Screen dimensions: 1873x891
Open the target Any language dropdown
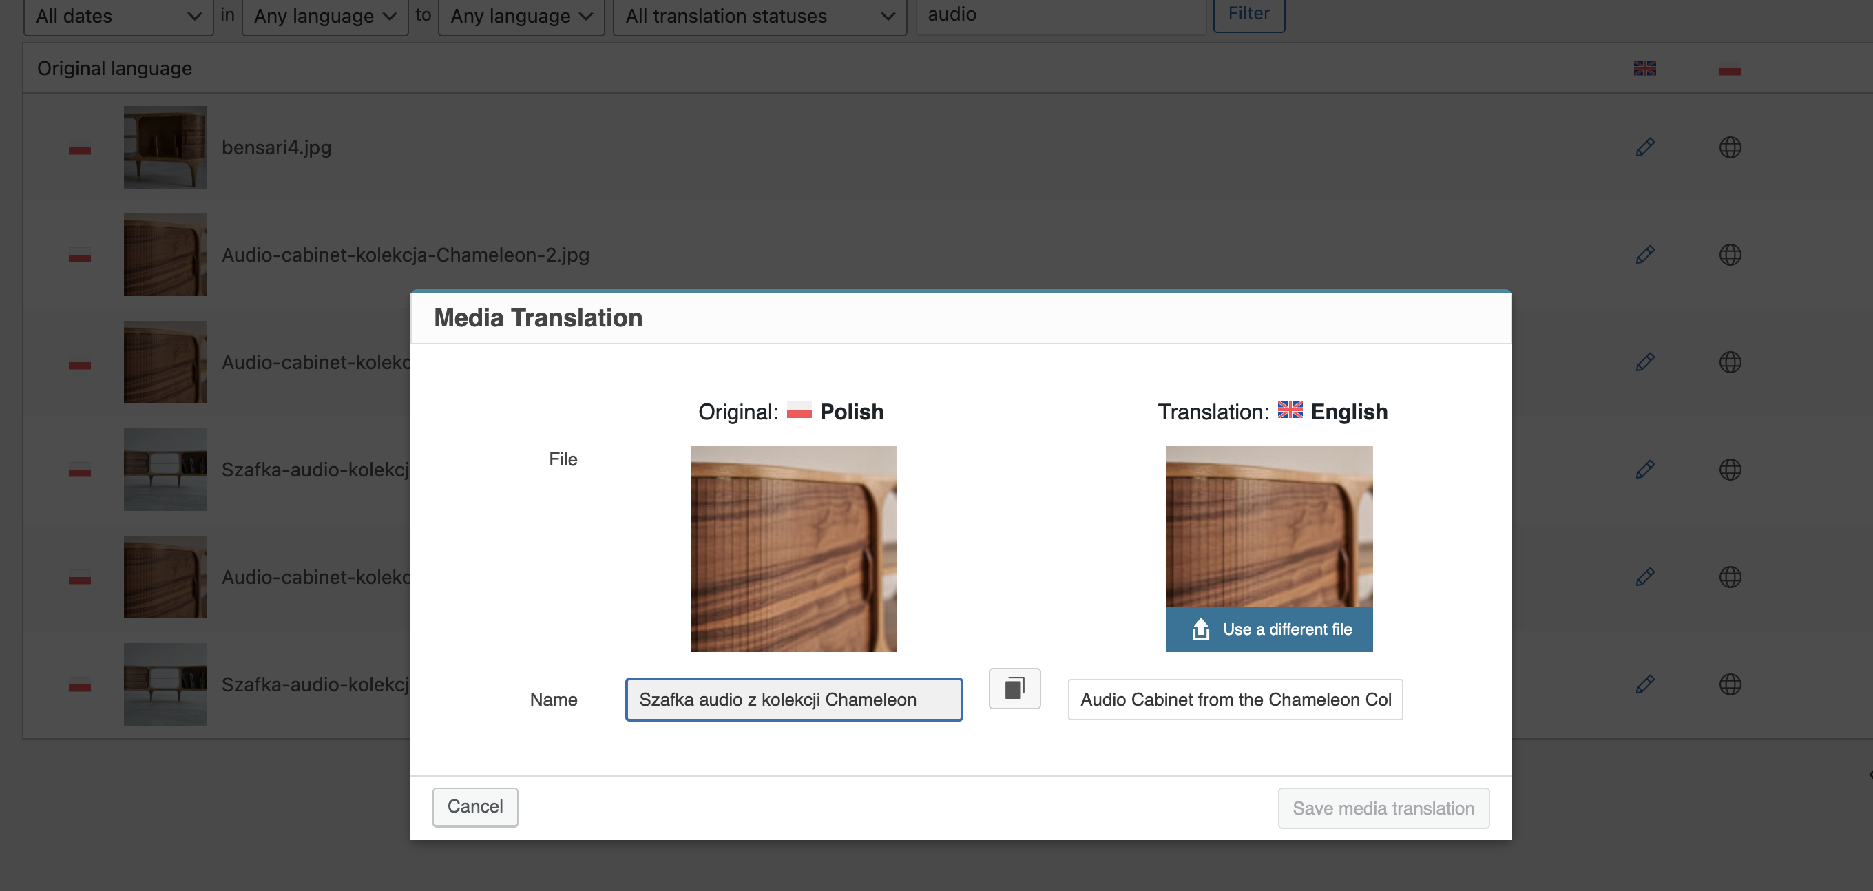click(521, 16)
